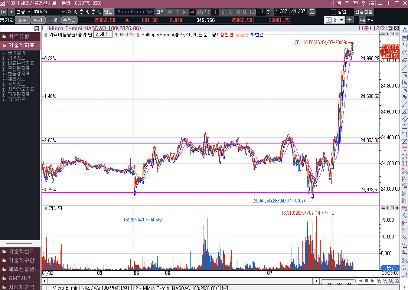
Task: Click the symbol search magnifier icon
Action: [x=69, y=11]
